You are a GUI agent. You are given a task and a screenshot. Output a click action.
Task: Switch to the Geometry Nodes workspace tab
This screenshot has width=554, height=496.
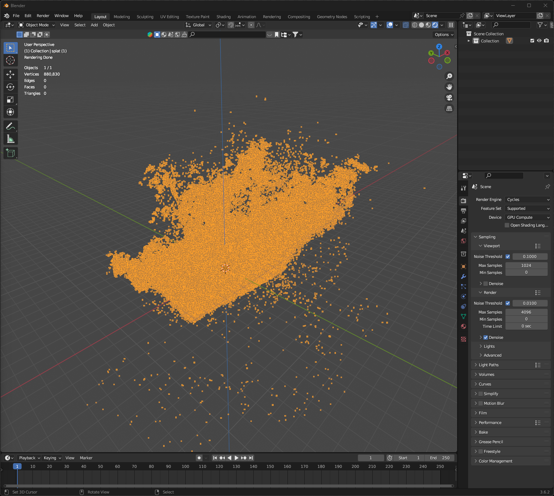[332, 17]
